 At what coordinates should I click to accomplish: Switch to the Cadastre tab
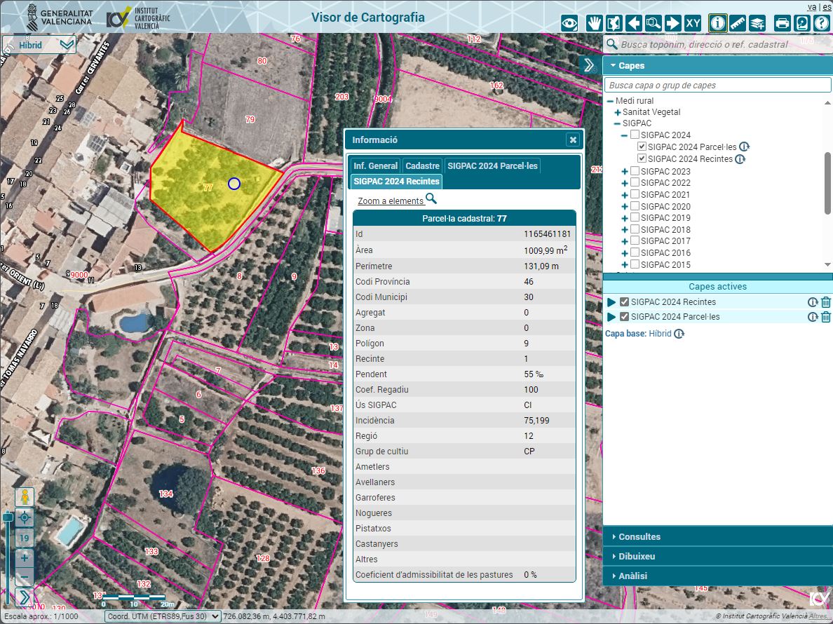pyautogui.click(x=422, y=166)
